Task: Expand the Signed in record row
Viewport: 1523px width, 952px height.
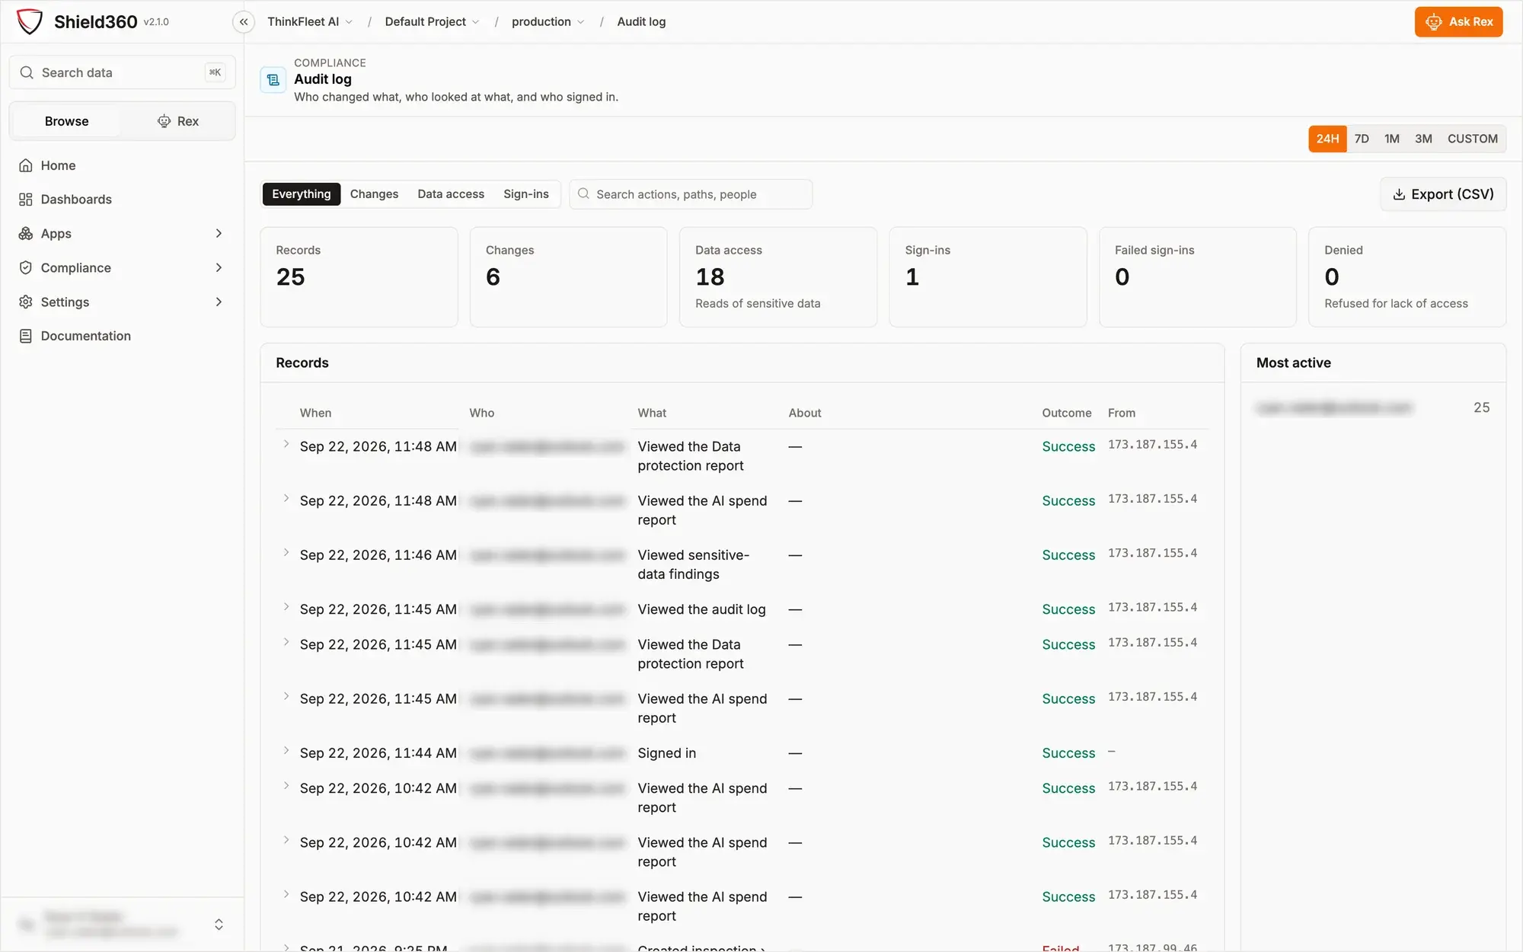Action: [286, 751]
